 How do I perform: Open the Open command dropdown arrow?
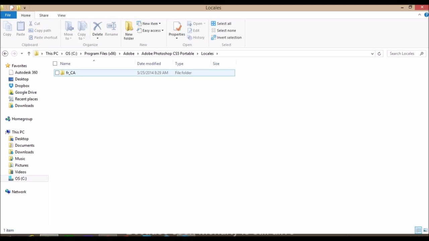tap(204, 24)
